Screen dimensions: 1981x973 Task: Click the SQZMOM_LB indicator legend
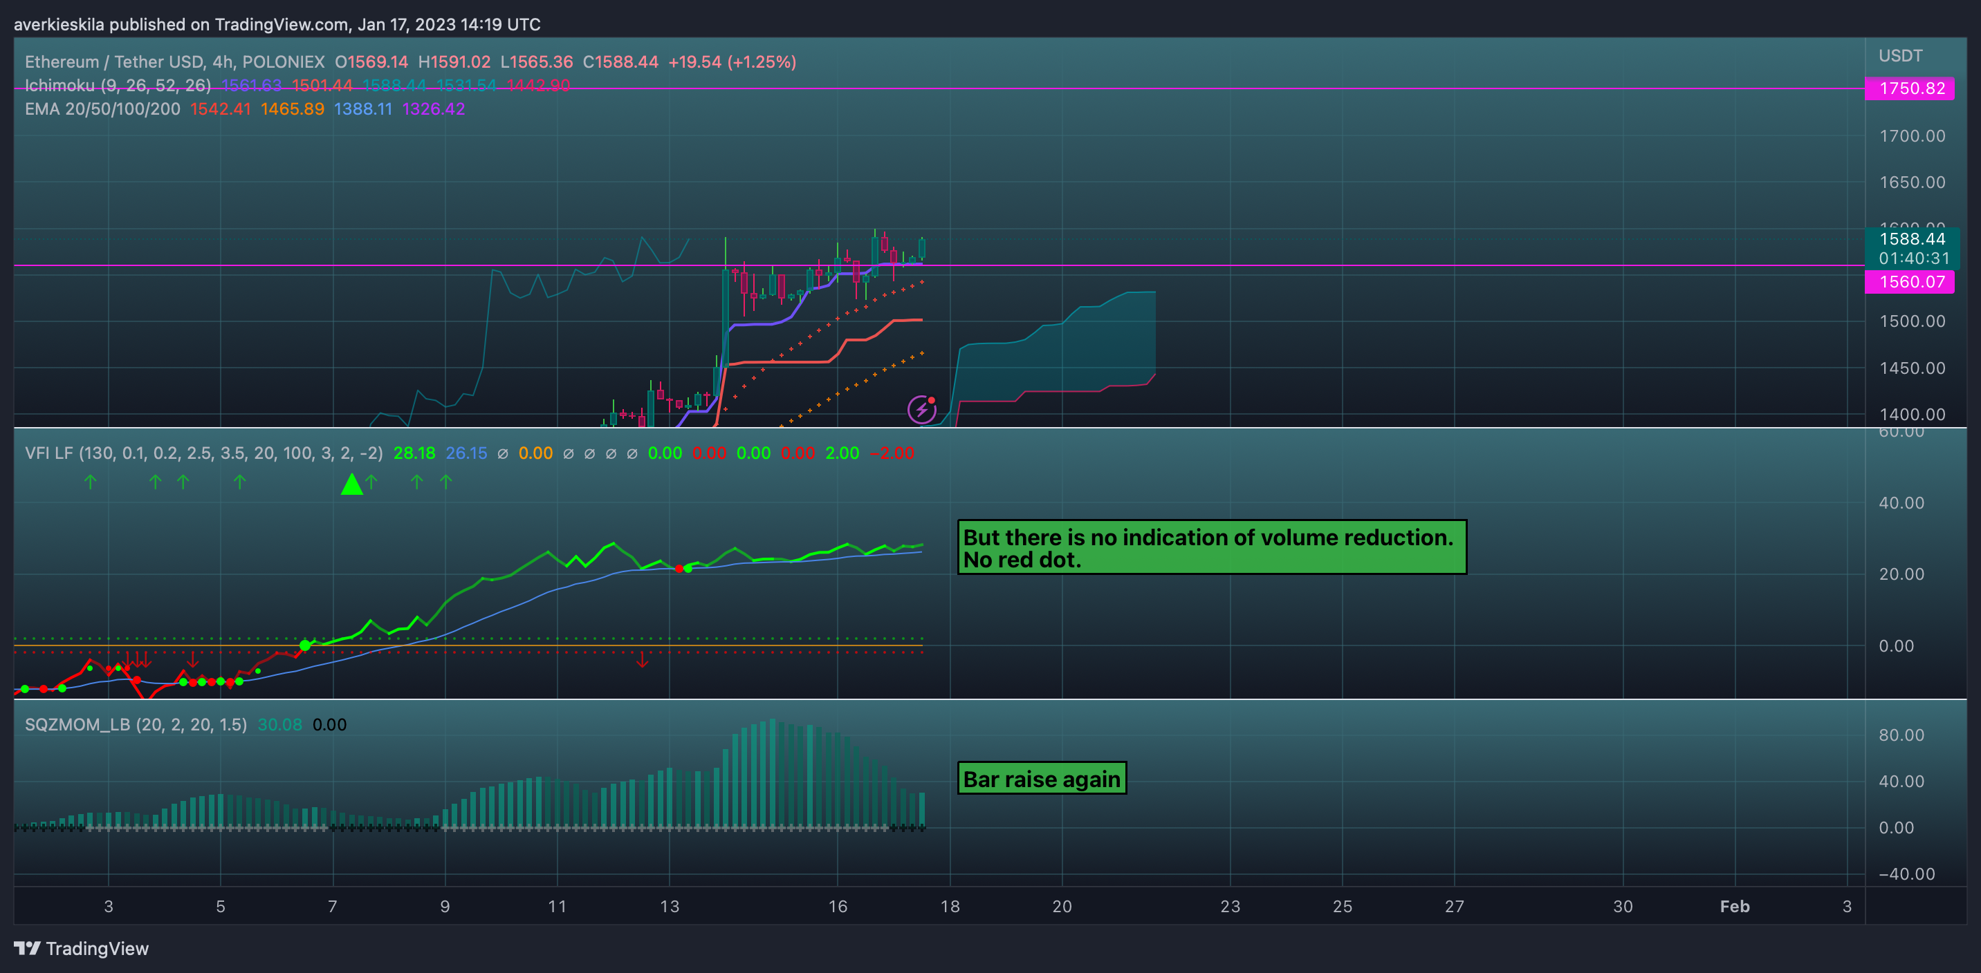point(136,725)
